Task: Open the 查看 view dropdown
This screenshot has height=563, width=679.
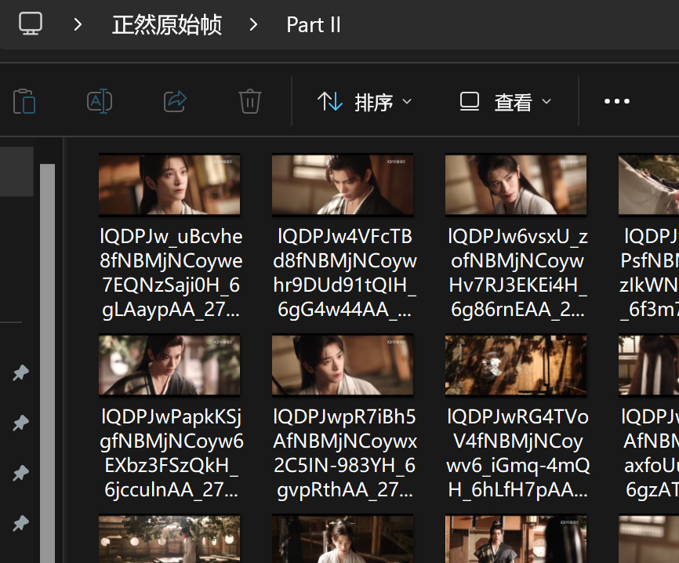Action: pos(506,102)
